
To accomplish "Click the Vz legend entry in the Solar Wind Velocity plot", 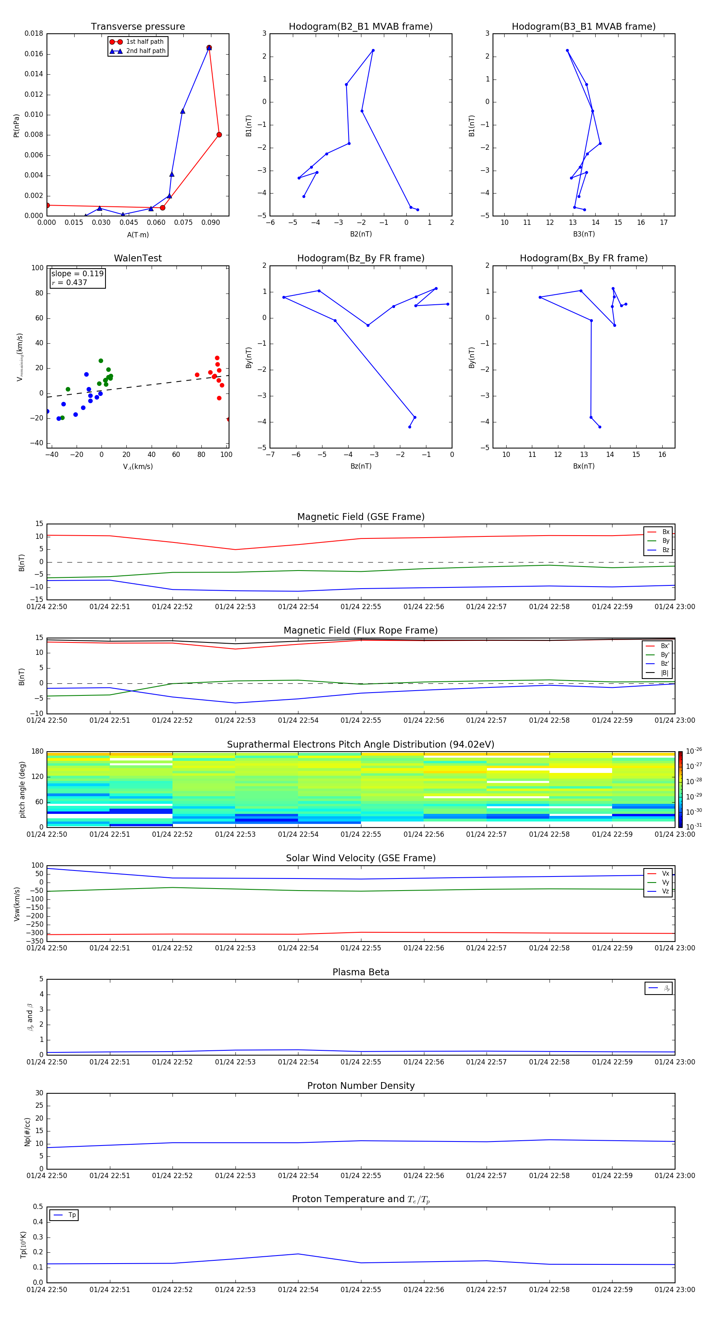I will (659, 891).
